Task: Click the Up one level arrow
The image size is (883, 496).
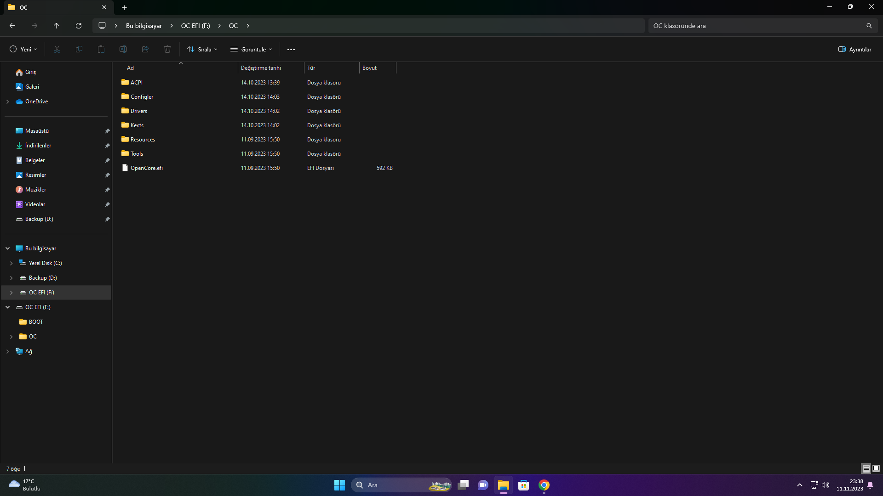Action: coord(57,26)
